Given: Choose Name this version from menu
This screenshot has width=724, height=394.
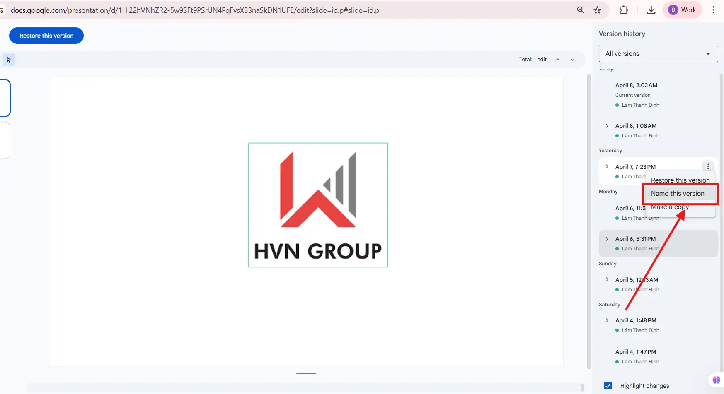Looking at the screenshot, I should 678,193.
